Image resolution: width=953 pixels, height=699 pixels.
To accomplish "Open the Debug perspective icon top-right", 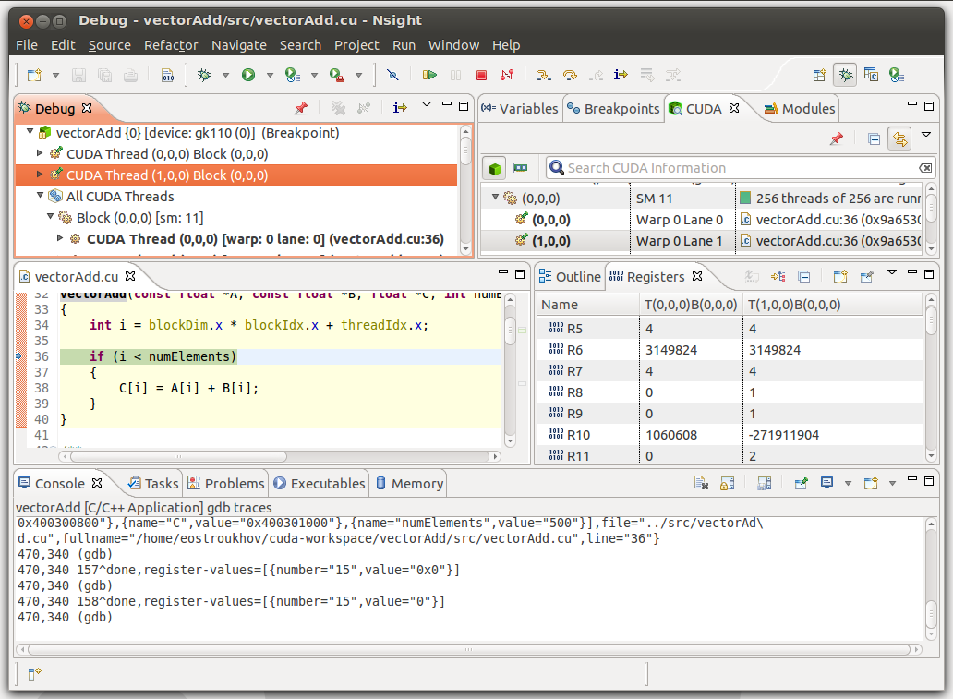I will pyautogui.click(x=845, y=75).
